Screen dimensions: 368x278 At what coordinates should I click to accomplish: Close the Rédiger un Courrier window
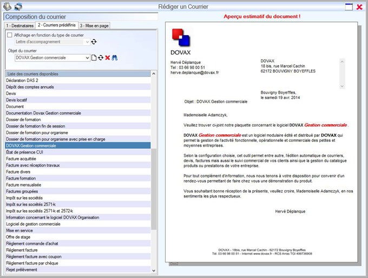pyautogui.click(x=359, y=7)
